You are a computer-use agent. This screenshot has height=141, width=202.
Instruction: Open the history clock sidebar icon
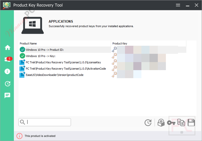coord(8,84)
